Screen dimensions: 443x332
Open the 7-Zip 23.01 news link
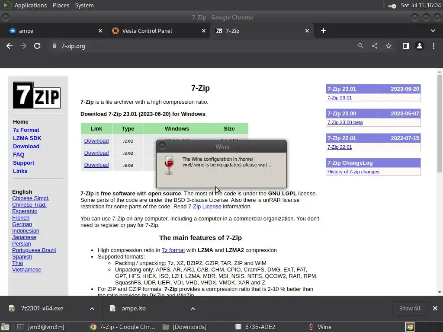point(339,98)
